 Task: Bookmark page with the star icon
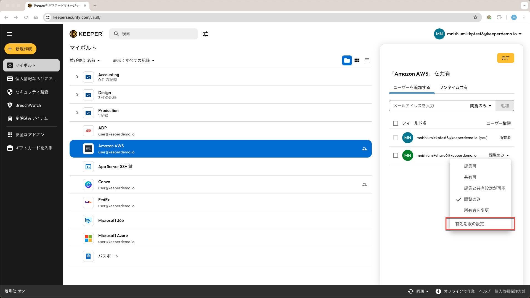coord(475,17)
